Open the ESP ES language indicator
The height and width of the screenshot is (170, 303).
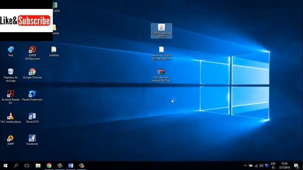tap(273, 166)
